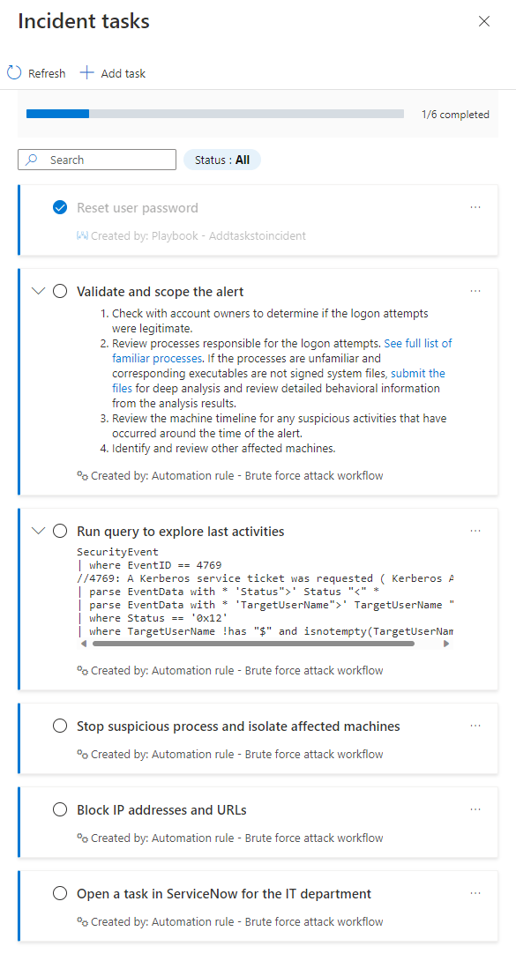The image size is (516, 961).
Task: Uncheck the completed Reset user password task
Action: [60, 207]
